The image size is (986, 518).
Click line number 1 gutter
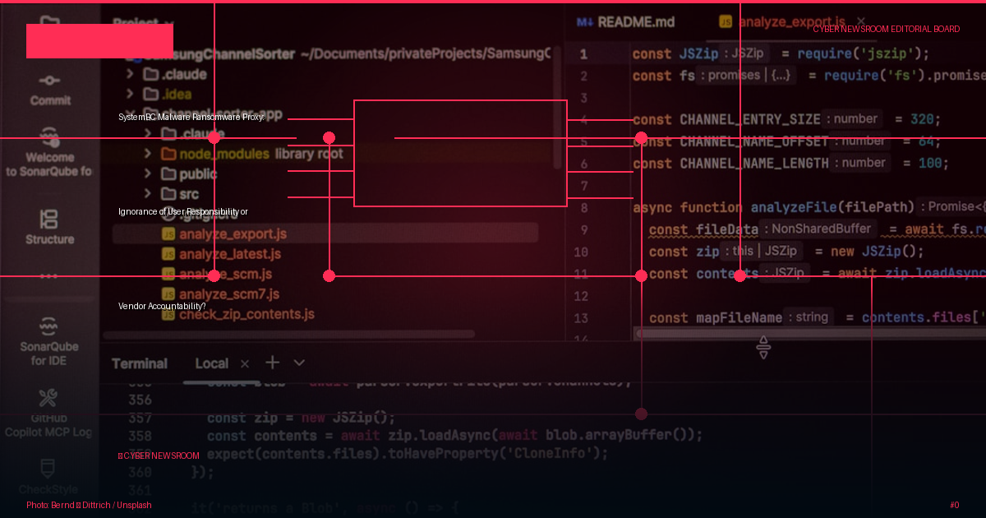583,54
